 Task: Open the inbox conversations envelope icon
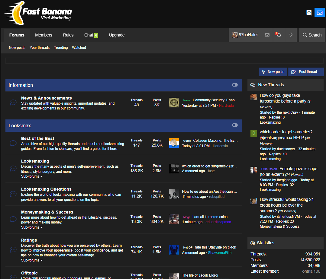pyautogui.click(x=267, y=35)
